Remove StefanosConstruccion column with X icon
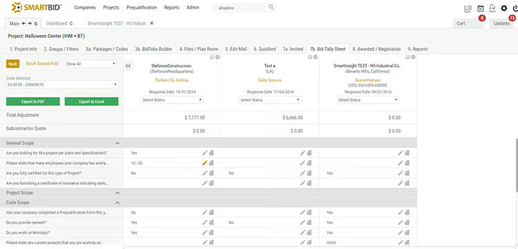Screen dimensions: 518x249 pos(218,57)
